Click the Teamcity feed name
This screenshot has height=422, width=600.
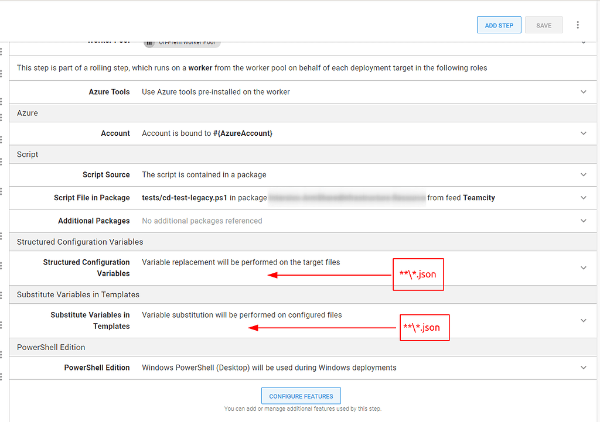point(479,198)
